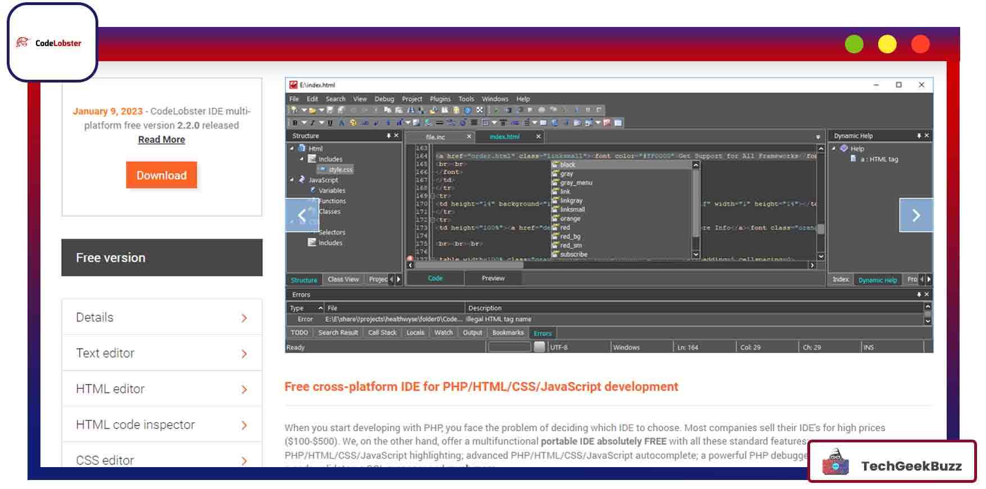
Task: Close the file.inc tab with its X
Action: (469, 136)
